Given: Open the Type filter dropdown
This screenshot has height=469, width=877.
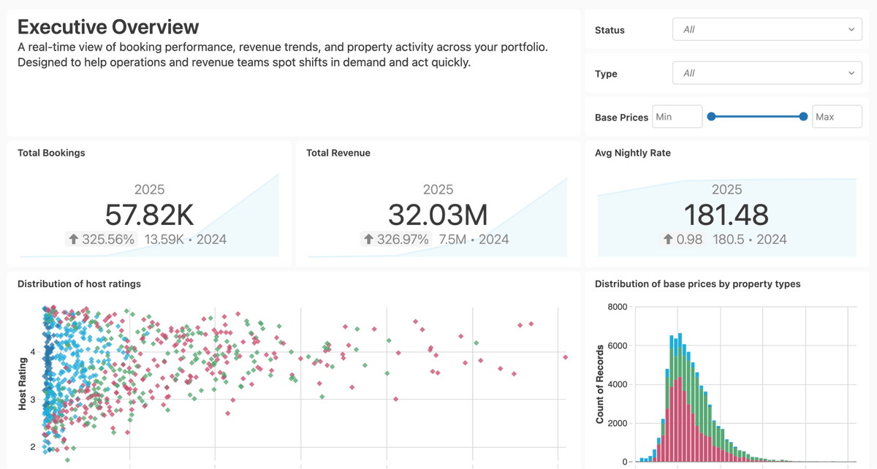Looking at the screenshot, I should tap(767, 73).
